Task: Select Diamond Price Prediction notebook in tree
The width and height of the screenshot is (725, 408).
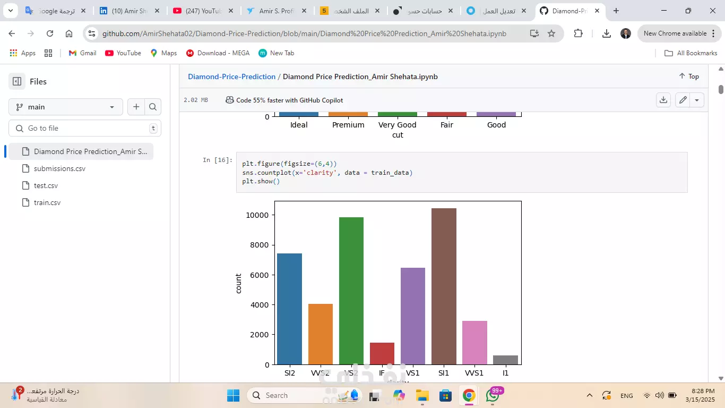Action: coord(82,151)
